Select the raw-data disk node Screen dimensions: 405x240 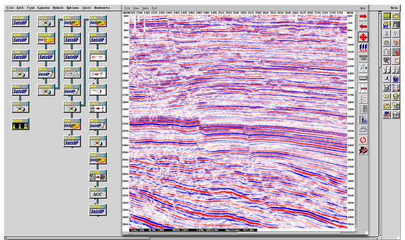point(46,90)
